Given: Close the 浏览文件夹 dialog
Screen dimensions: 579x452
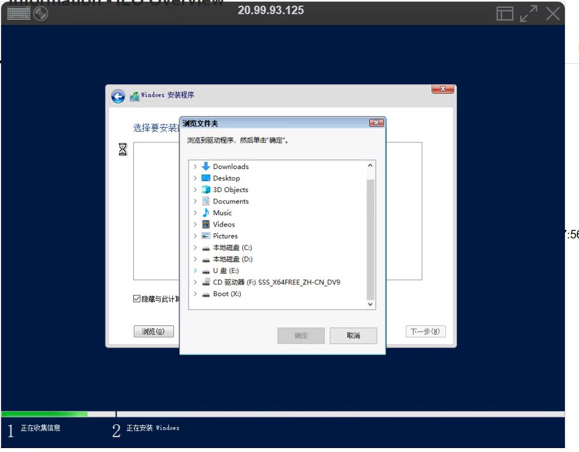Looking at the screenshot, I should [x=376, y=123].
